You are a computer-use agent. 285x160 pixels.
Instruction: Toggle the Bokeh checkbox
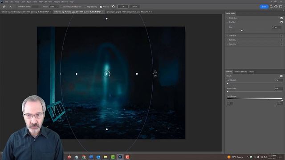click(281, 76)
